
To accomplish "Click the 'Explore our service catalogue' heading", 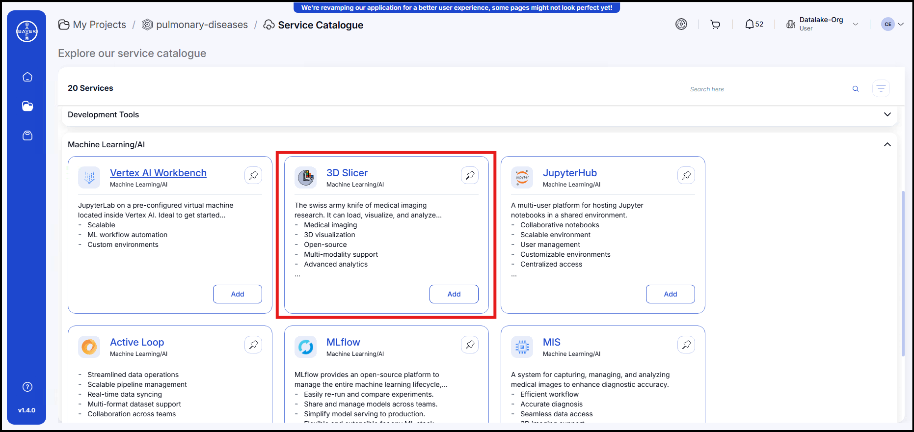I will coord(132,53).
